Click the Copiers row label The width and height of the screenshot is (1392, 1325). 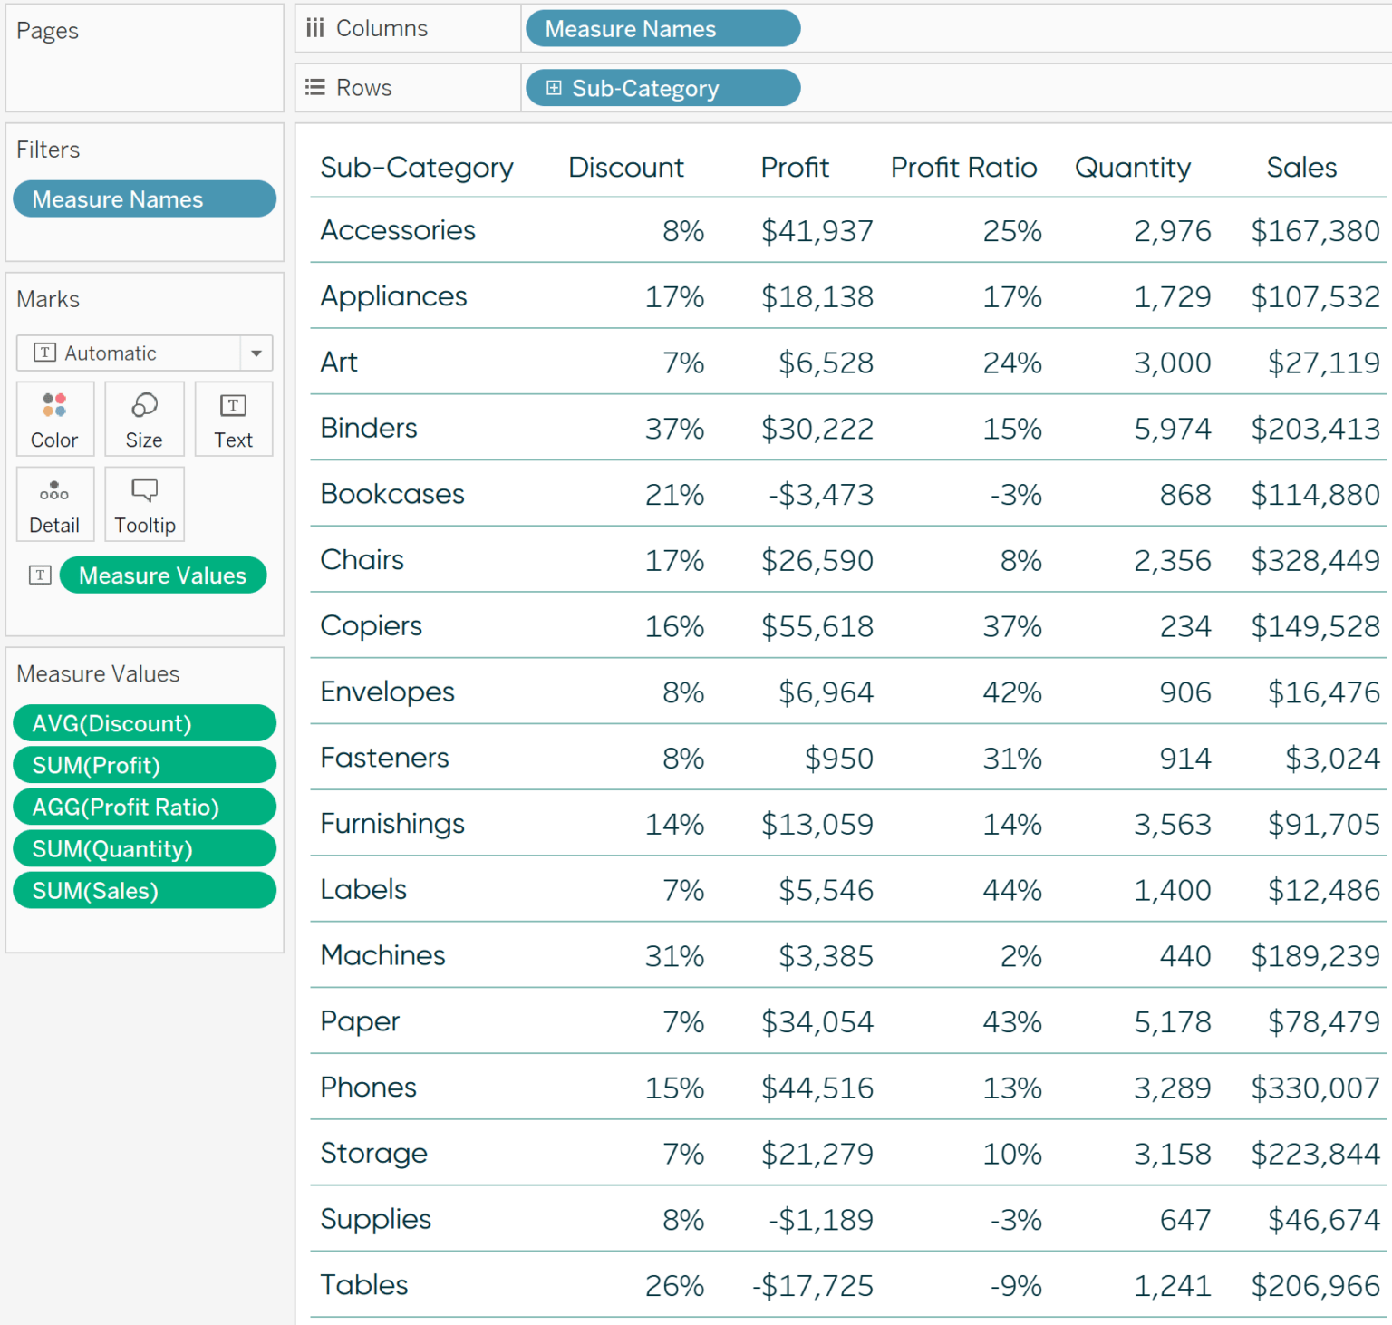(371, 625)
